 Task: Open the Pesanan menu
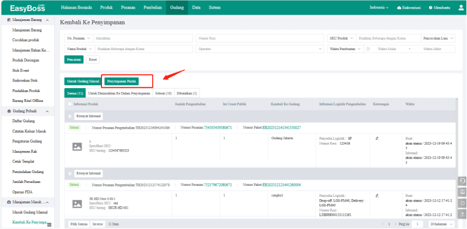(128, 8)
